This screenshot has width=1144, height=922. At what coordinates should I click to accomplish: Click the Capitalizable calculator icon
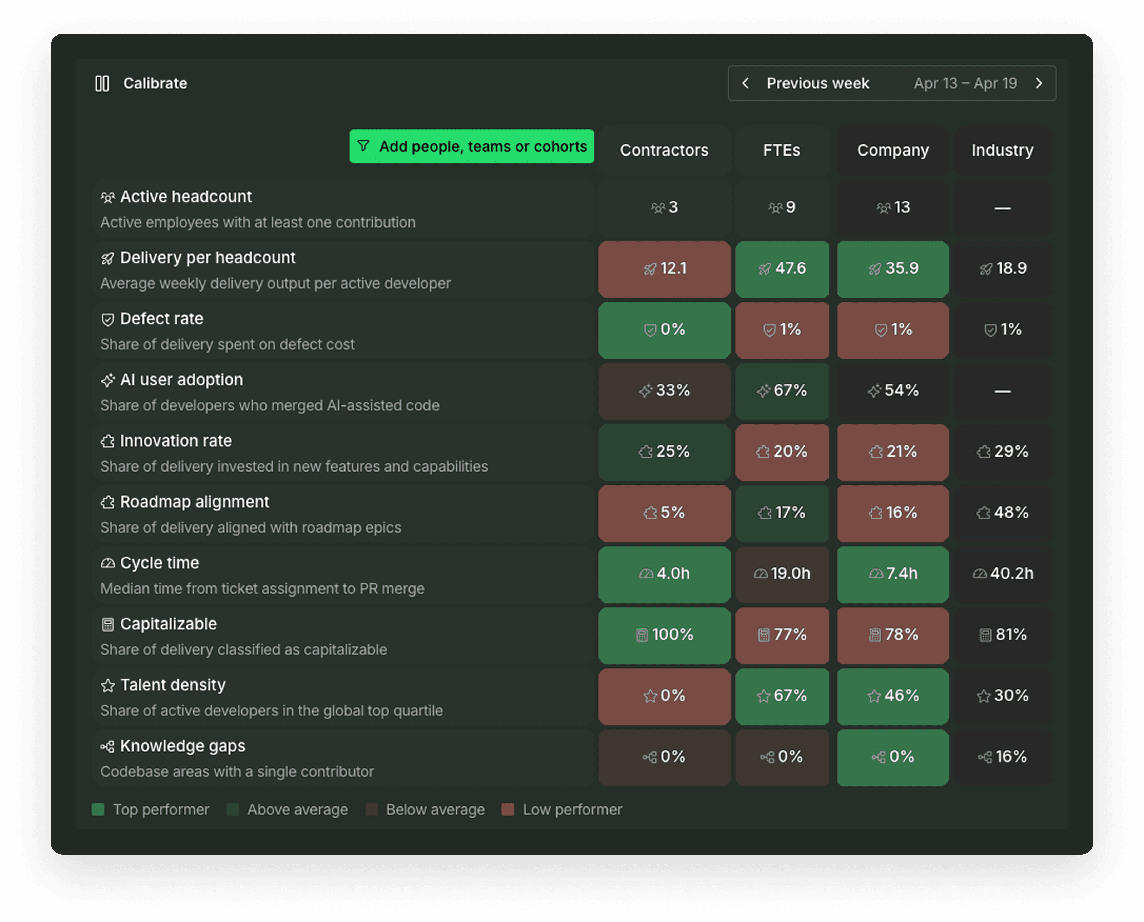tap(107, 625)
